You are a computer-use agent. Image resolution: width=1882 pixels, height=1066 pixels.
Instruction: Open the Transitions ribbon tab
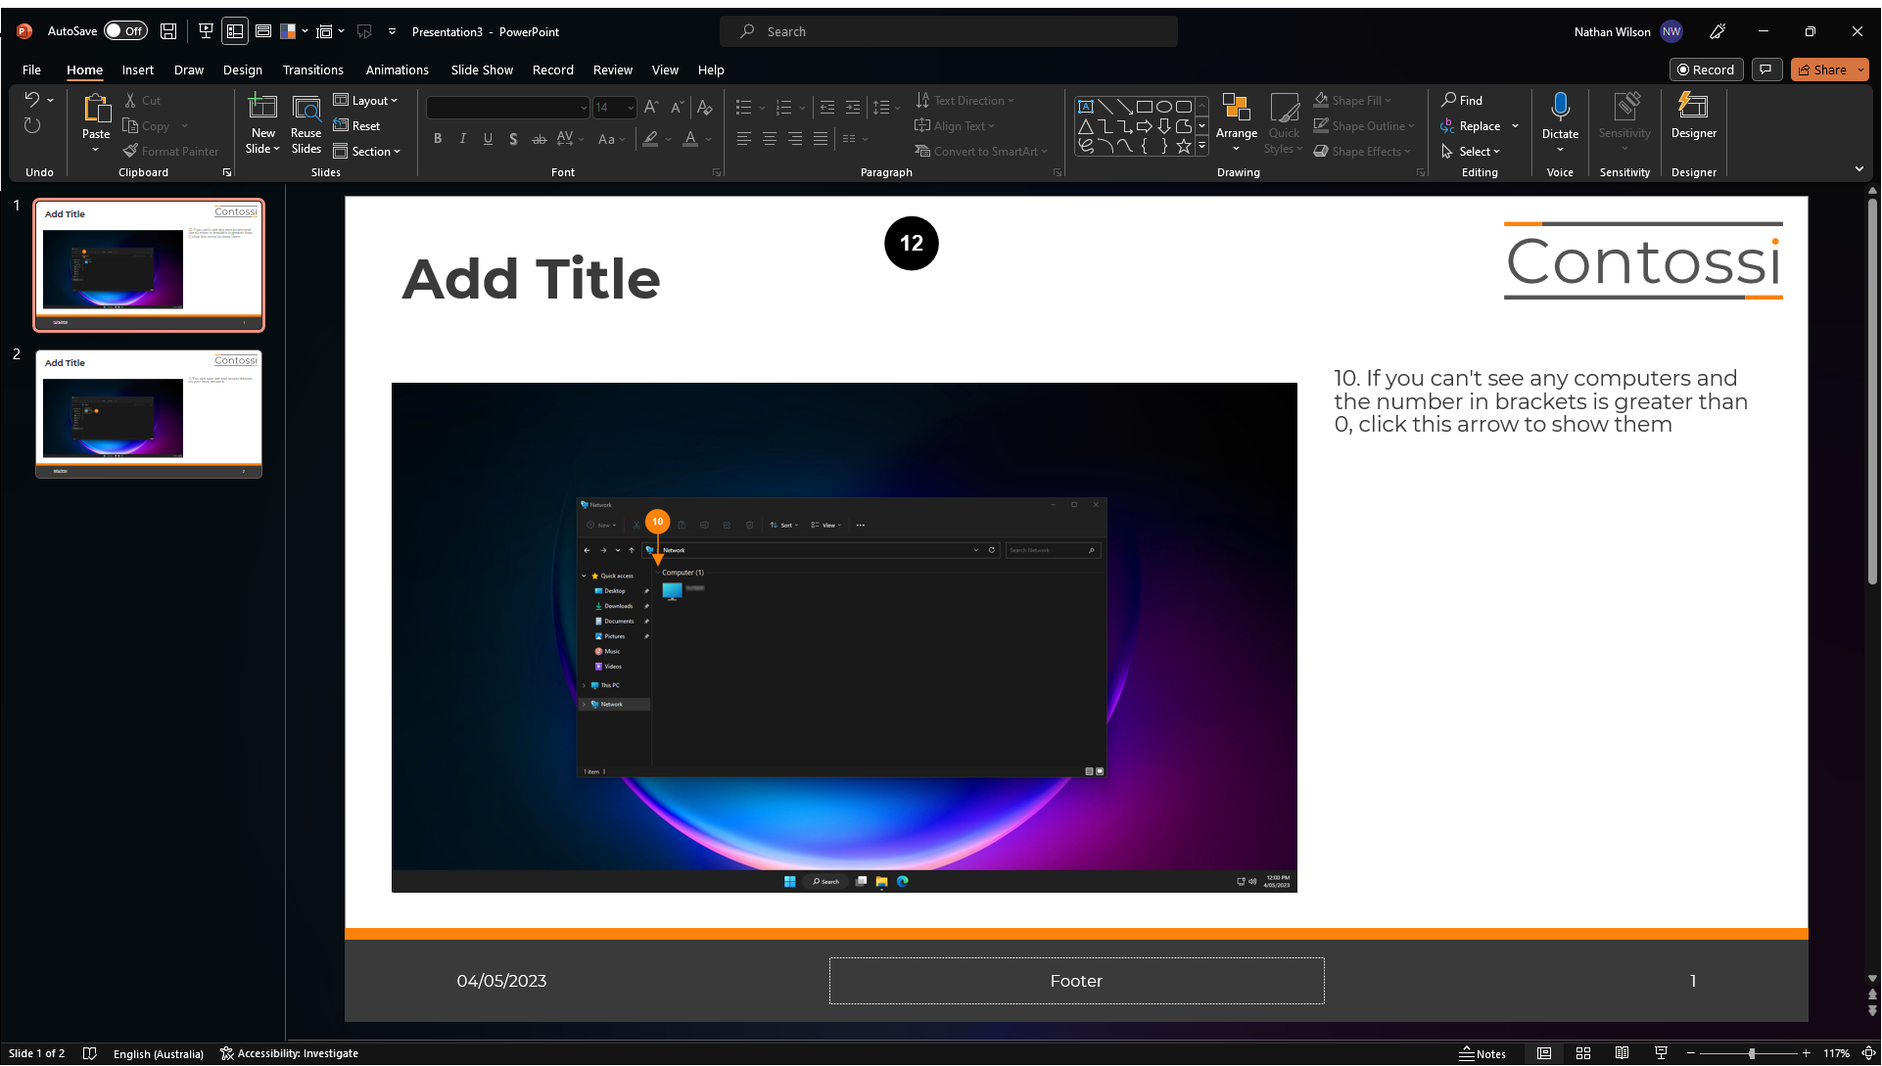pyautogui.click(x=312, y=70)
